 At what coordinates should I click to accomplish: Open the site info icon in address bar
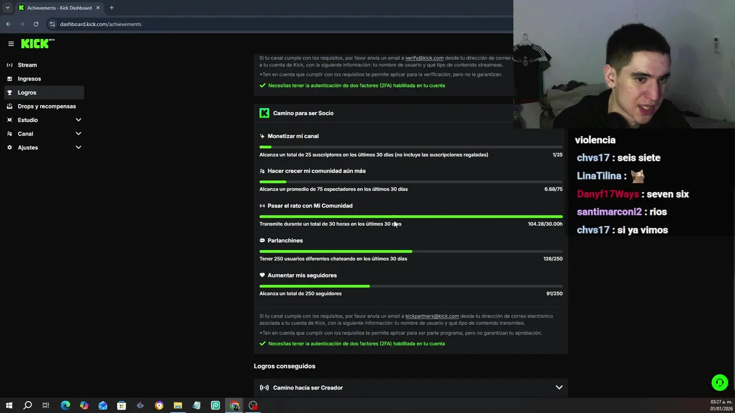(52, 24)
